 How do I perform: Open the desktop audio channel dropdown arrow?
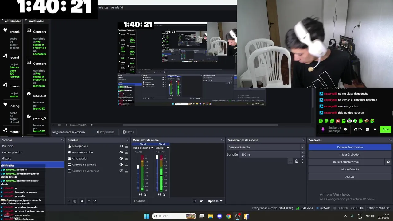[152, 148]
